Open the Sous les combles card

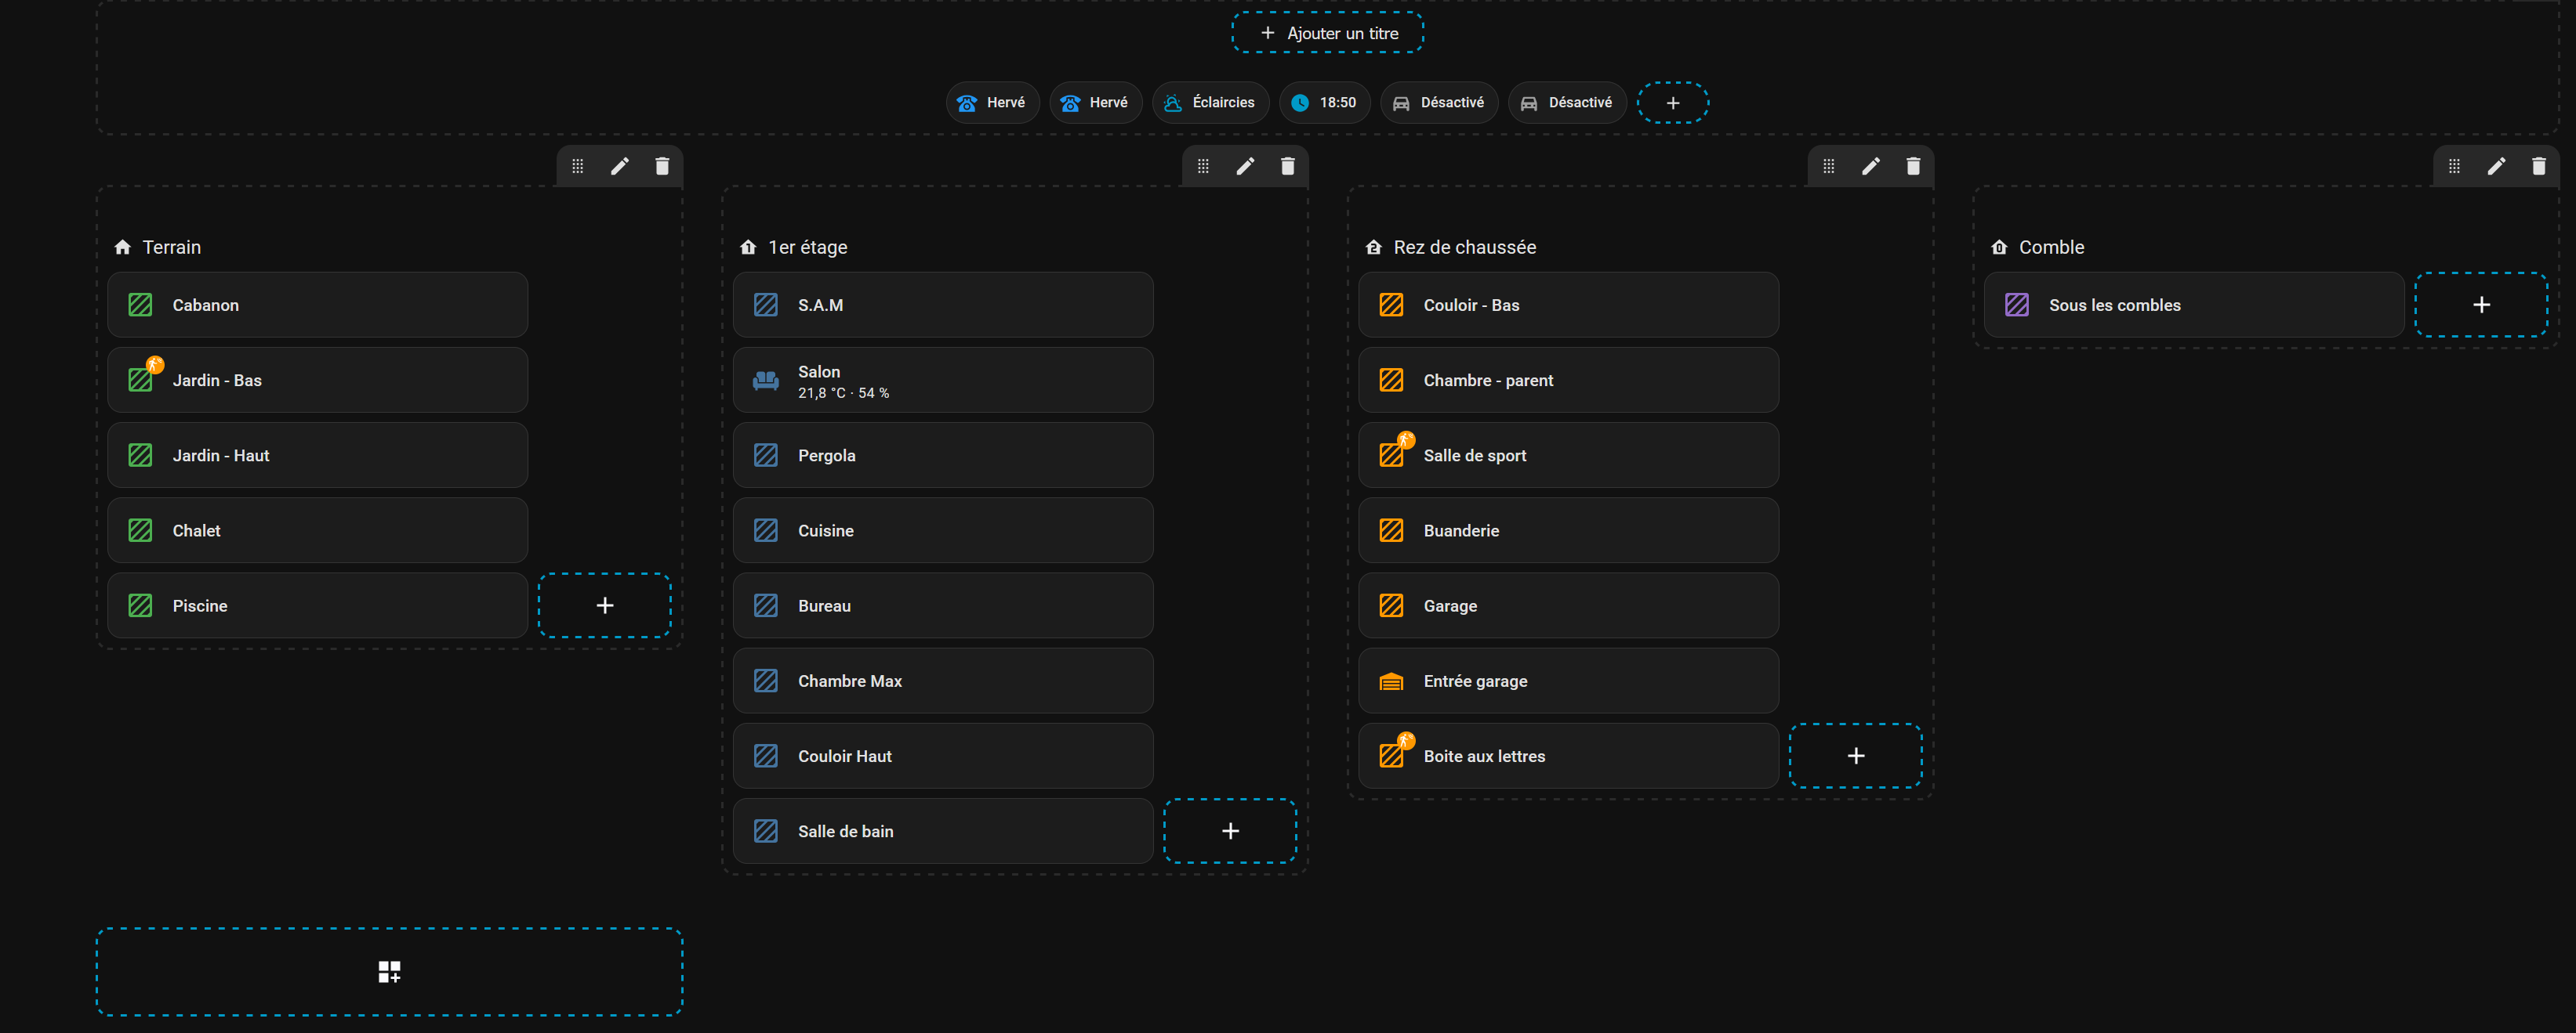[x=2193, y=305]
